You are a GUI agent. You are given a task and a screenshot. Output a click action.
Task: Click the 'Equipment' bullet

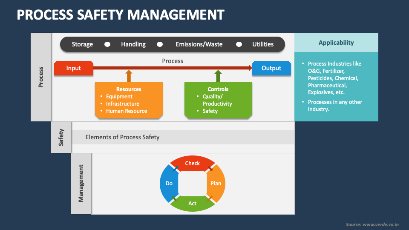119,97
